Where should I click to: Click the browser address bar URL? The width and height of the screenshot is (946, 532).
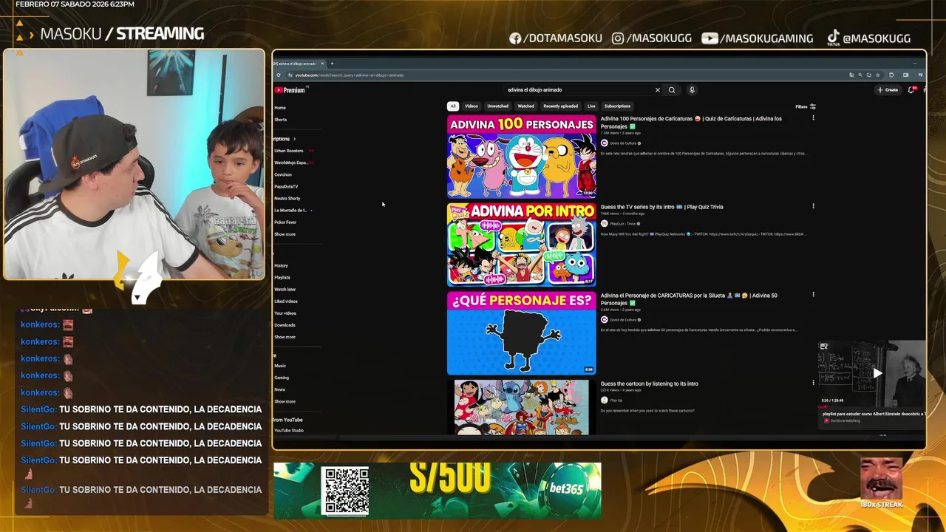(350, 75)
